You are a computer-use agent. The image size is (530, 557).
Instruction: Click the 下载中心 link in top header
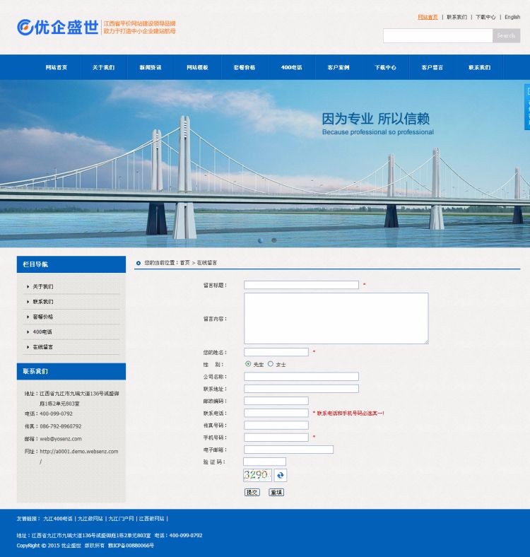click(x=485, y=17)
